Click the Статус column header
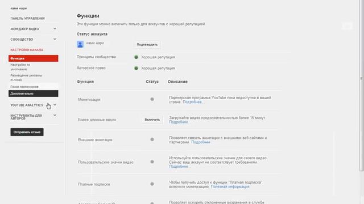The height and width of the screenshot is (204, 364). pos(152,82)
